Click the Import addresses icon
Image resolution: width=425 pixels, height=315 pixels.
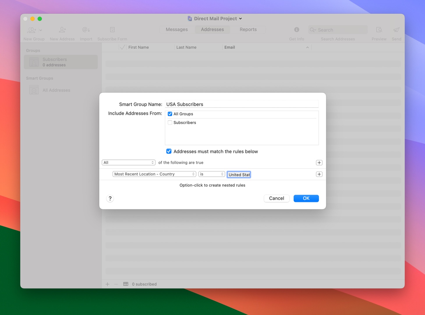tap(86, 30)
